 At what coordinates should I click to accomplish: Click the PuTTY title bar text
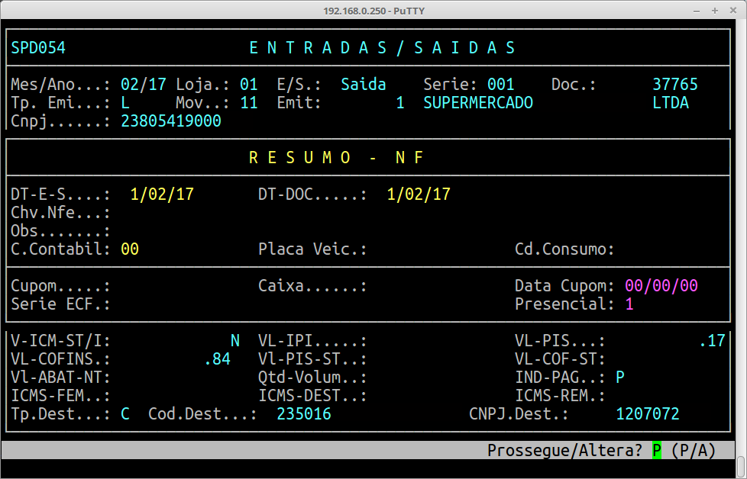coord(373,11)
